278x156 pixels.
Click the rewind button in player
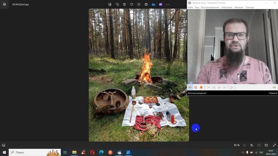pos(214,88)
